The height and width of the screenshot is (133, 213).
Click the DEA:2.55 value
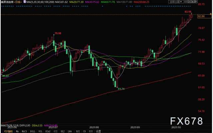[x=37, y=125]
